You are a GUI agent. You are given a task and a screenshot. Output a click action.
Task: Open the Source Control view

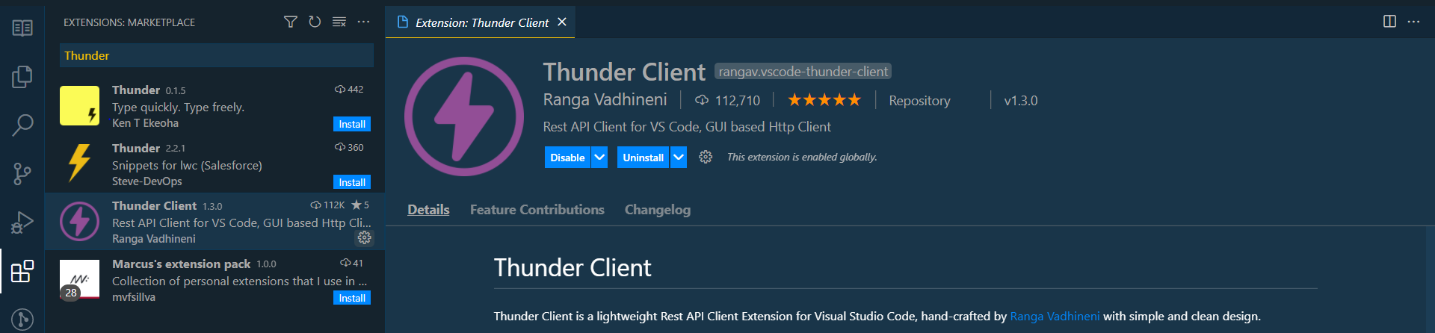coord(22,174)
